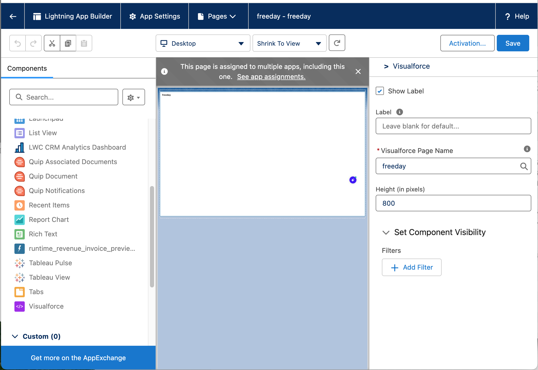
Task: Select the freeday Visualforce component on canvas
Action: [x=262, y=154]
